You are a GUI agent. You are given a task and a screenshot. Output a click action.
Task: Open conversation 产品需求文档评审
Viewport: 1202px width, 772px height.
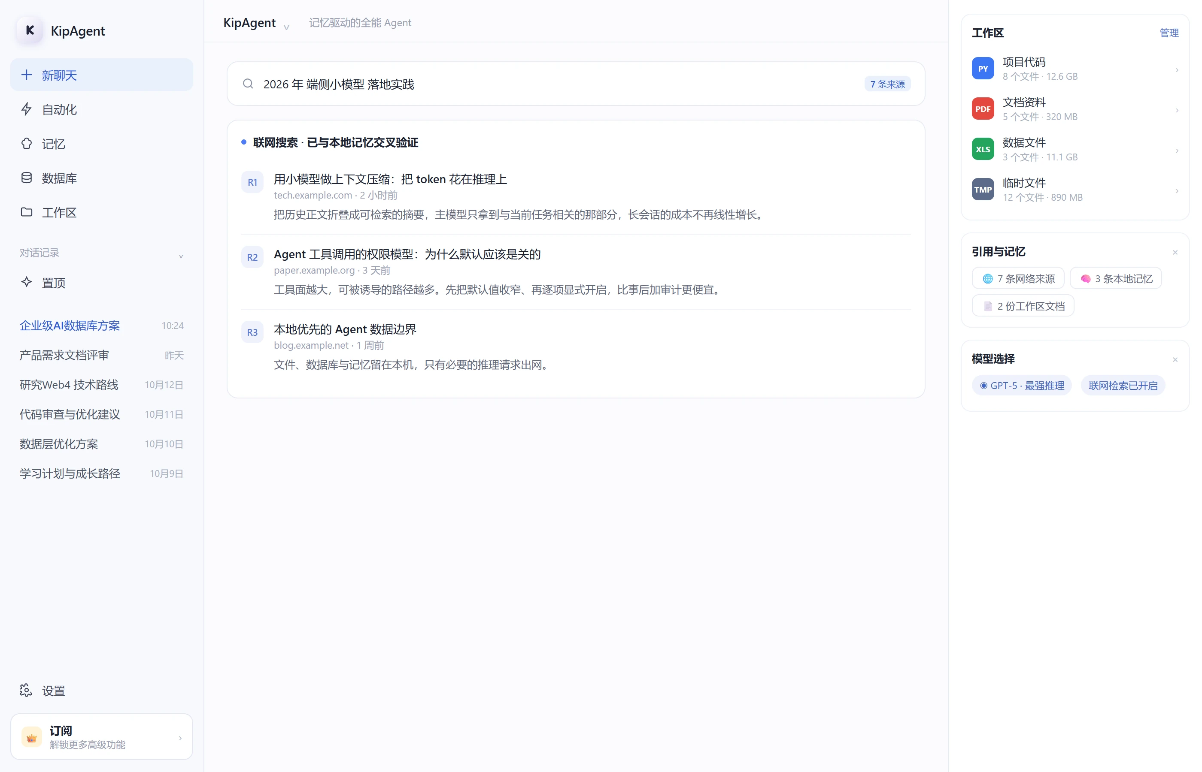[x=101, y=355]
